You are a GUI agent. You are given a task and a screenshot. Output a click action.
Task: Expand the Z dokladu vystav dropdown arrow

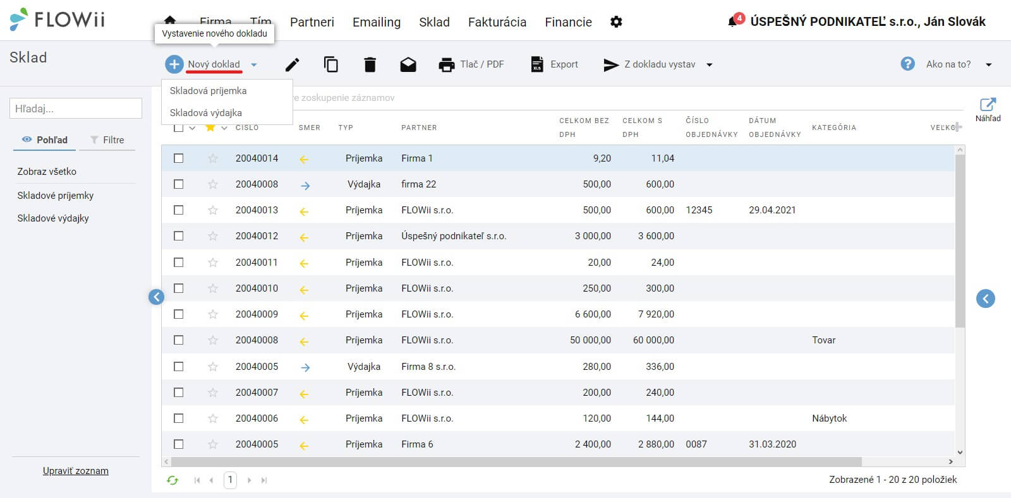710,64
